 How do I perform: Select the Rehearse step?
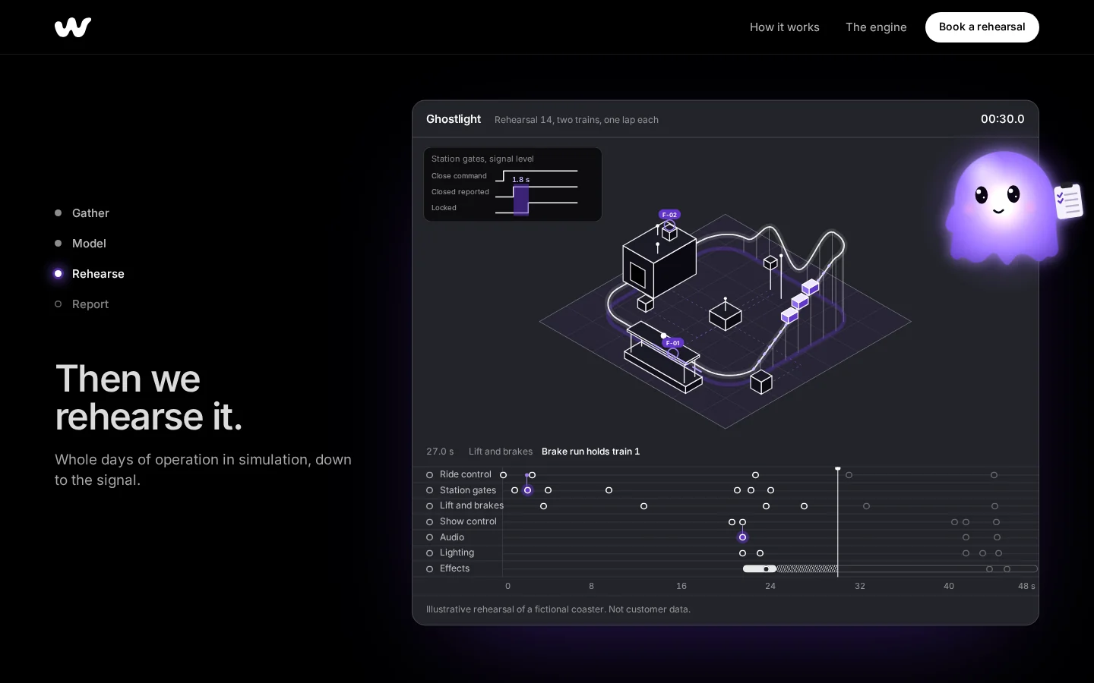tap(90, 274)
